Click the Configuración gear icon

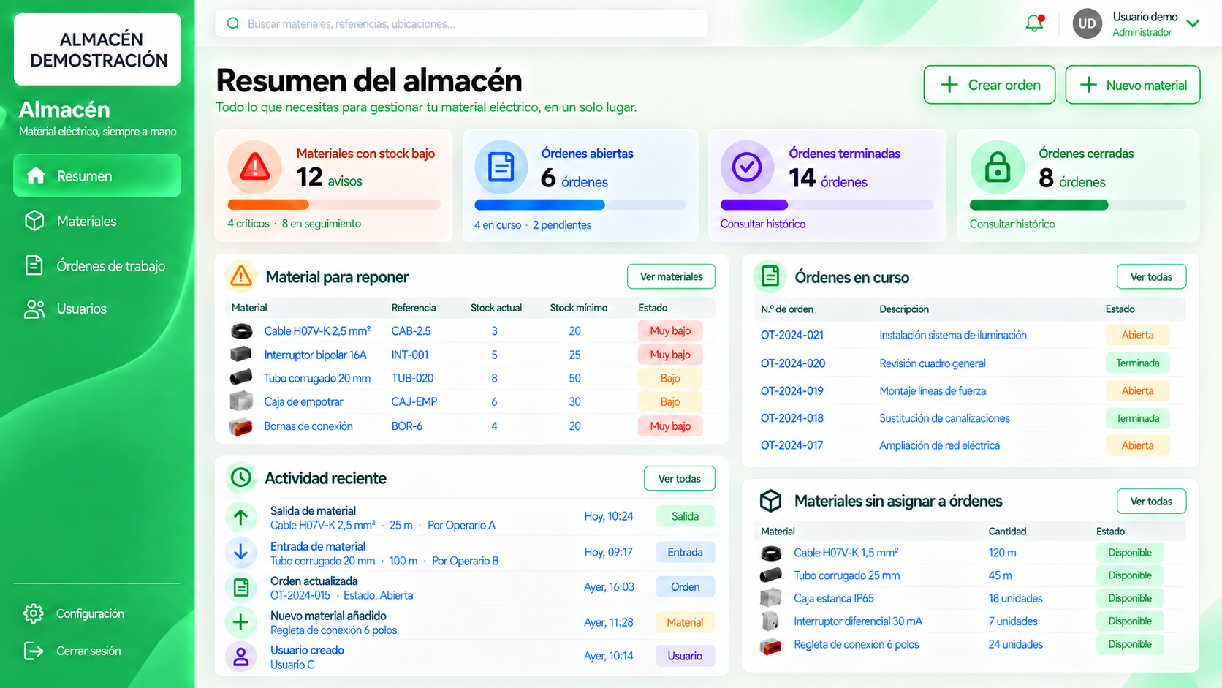pyautogui.click(x=34, y=613)
